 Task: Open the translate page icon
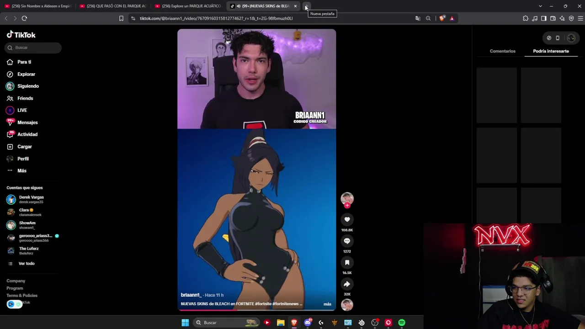418,18
